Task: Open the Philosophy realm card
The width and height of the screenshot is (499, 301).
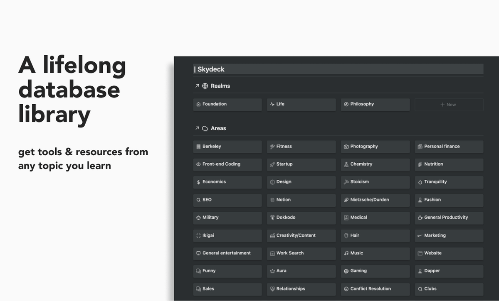Action: (375, 104)
